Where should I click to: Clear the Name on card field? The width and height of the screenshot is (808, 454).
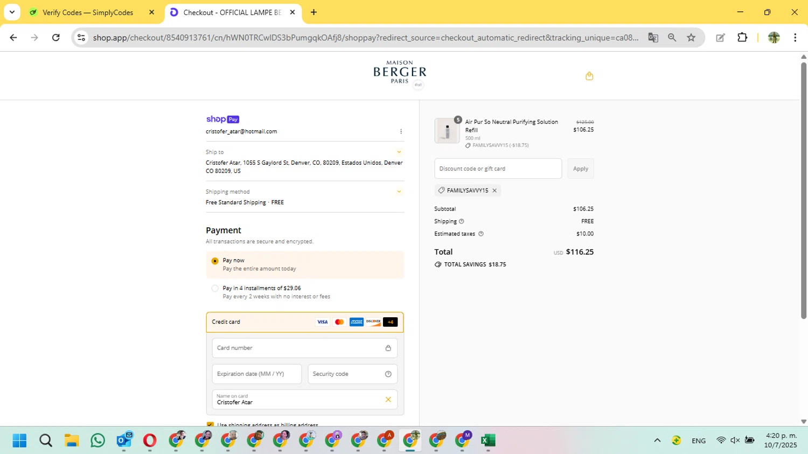pos(388,400)
